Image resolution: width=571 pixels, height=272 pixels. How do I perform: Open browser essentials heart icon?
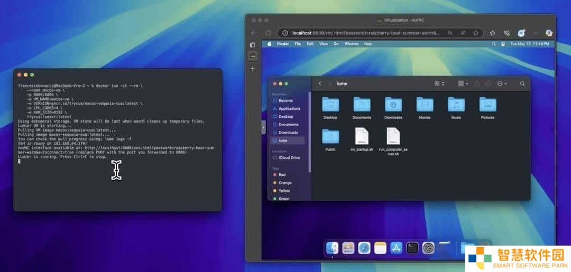click(506, 33)
